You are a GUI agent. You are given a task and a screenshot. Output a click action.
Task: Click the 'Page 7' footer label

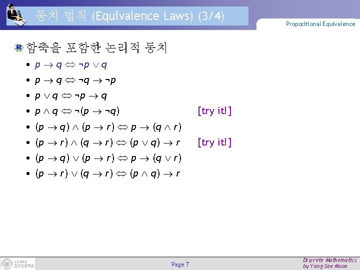(x=180, y=264)
